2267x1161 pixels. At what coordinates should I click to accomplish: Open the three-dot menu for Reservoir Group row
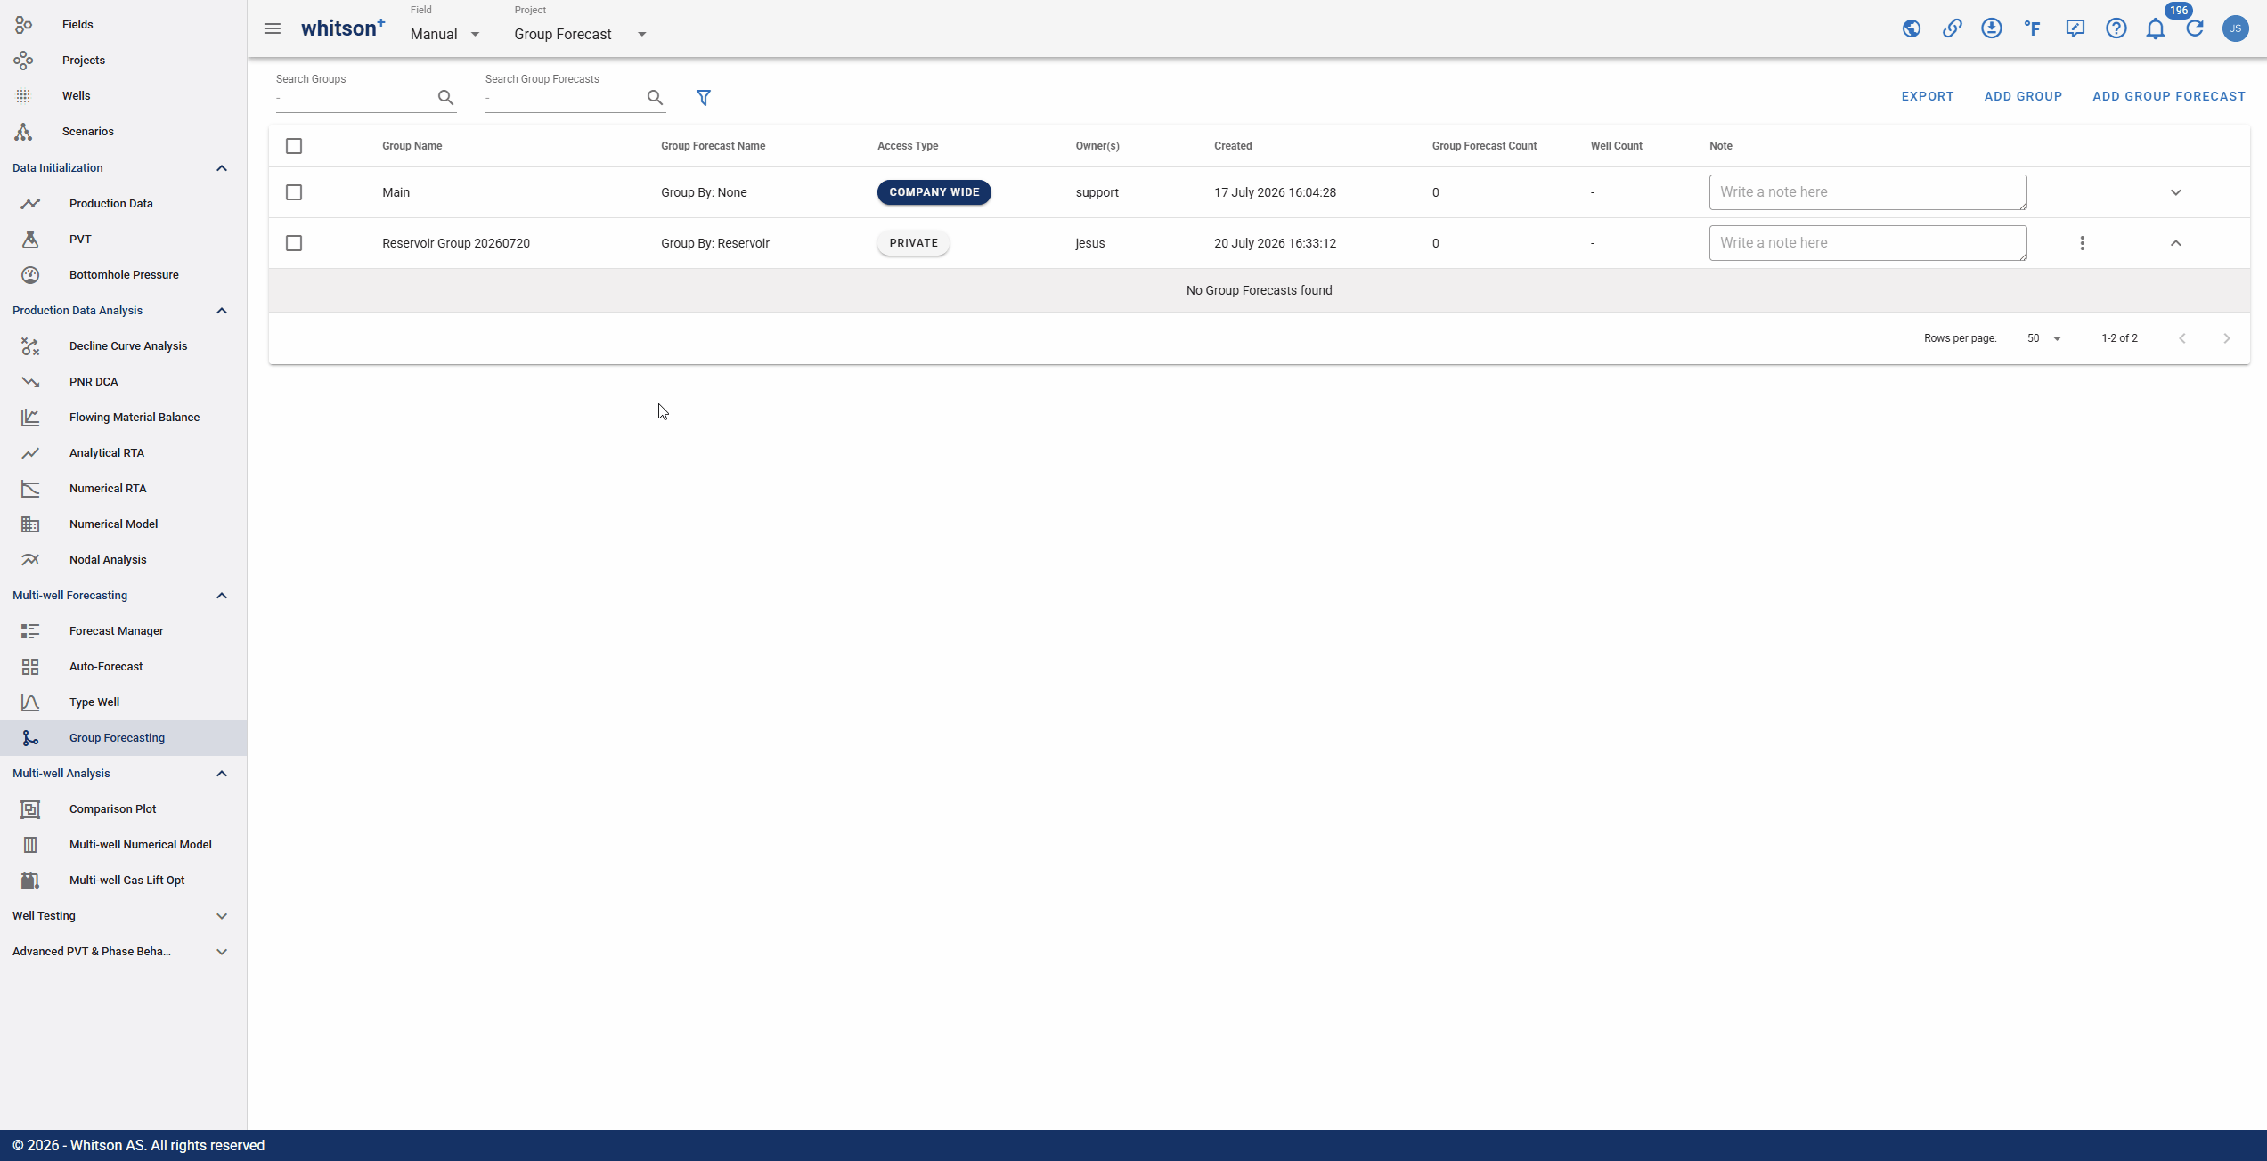click(2082, 243)
